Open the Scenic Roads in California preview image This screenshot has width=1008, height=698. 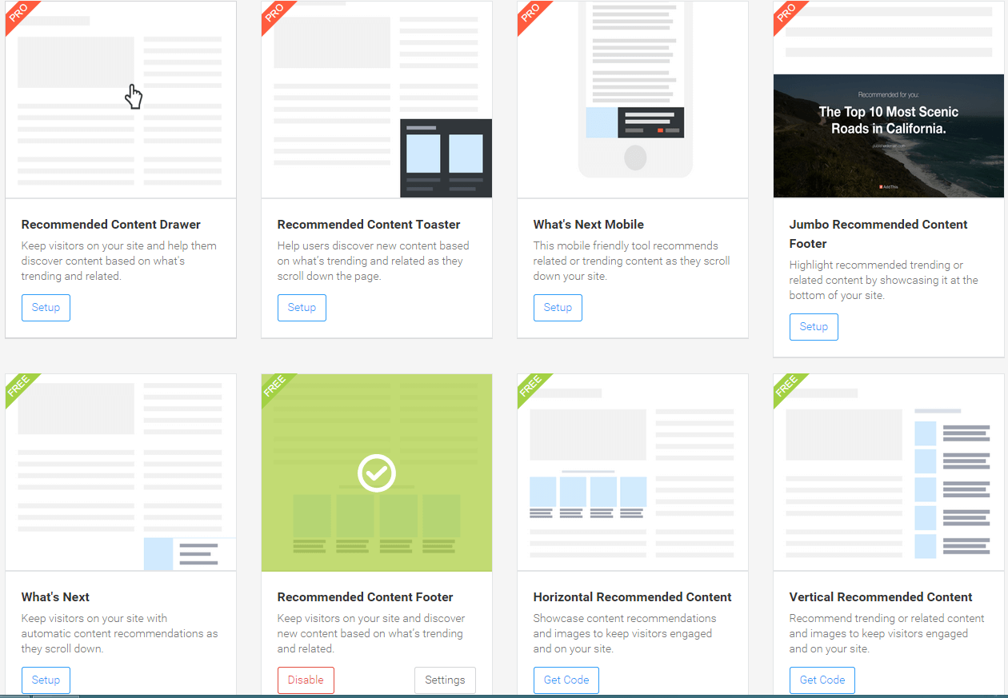pos(889,136)
